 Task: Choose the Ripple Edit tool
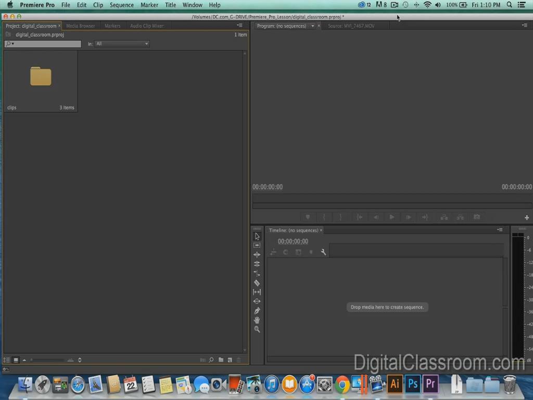pyautogui.click(x=257, y=254)
